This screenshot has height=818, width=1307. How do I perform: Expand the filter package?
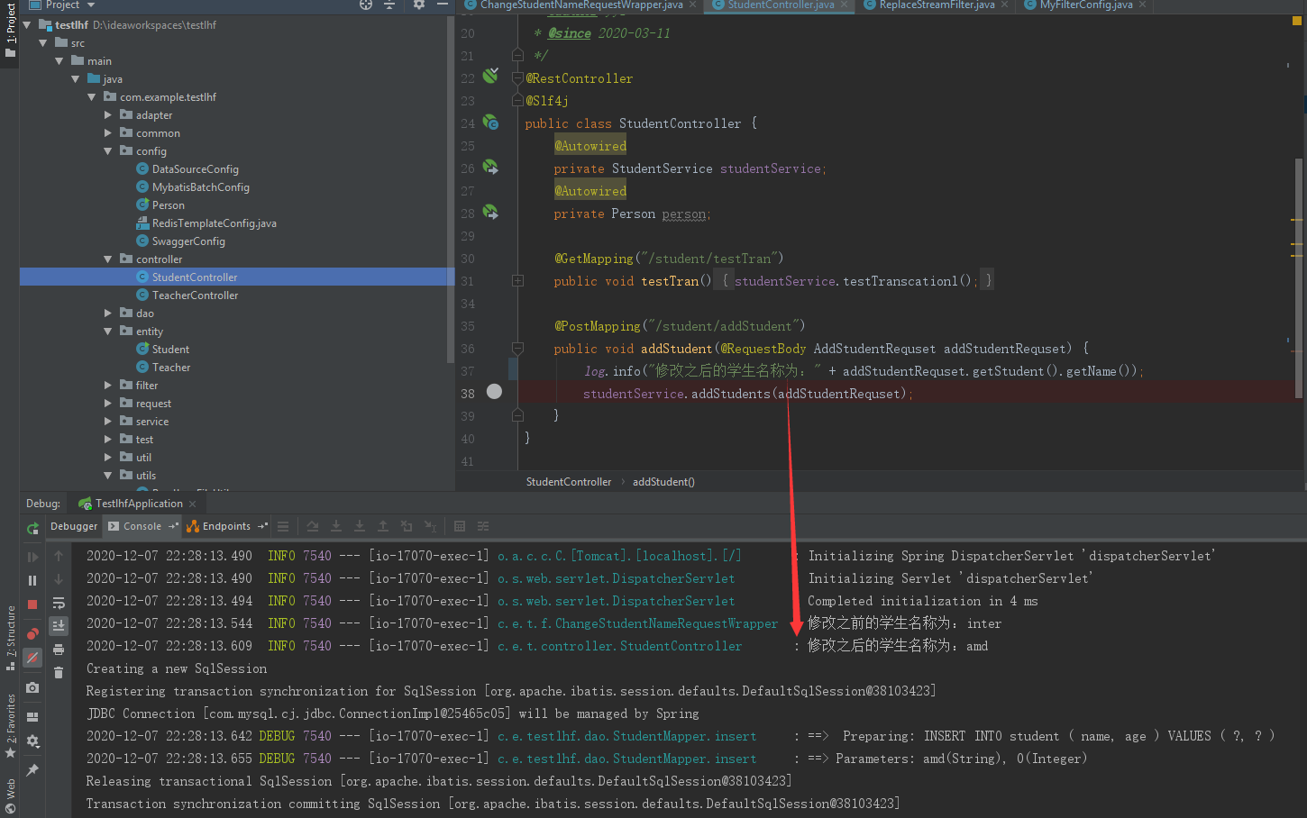click(107, 385)
